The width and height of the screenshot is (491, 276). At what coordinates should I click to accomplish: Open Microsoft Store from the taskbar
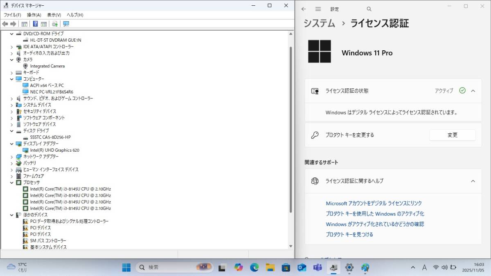pyautogui.click(x=286, y=267)
